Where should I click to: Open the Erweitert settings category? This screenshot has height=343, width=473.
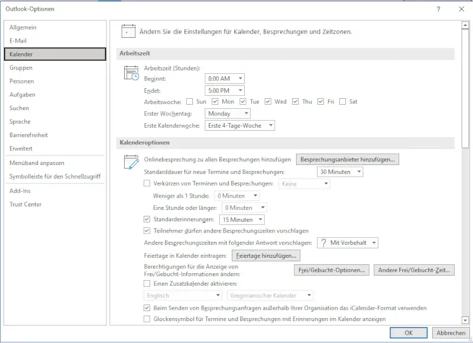tap(21, 148)
